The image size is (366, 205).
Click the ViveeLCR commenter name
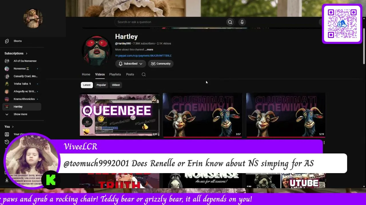pos(80,147)
